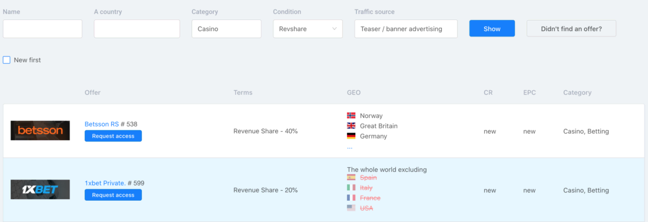The height and width of the screenshot is (222, 648).
Task: Click the CR column header
Action: 488,92
